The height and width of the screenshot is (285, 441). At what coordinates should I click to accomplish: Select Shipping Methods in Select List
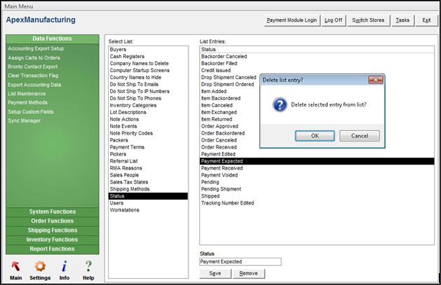(130, 189)
